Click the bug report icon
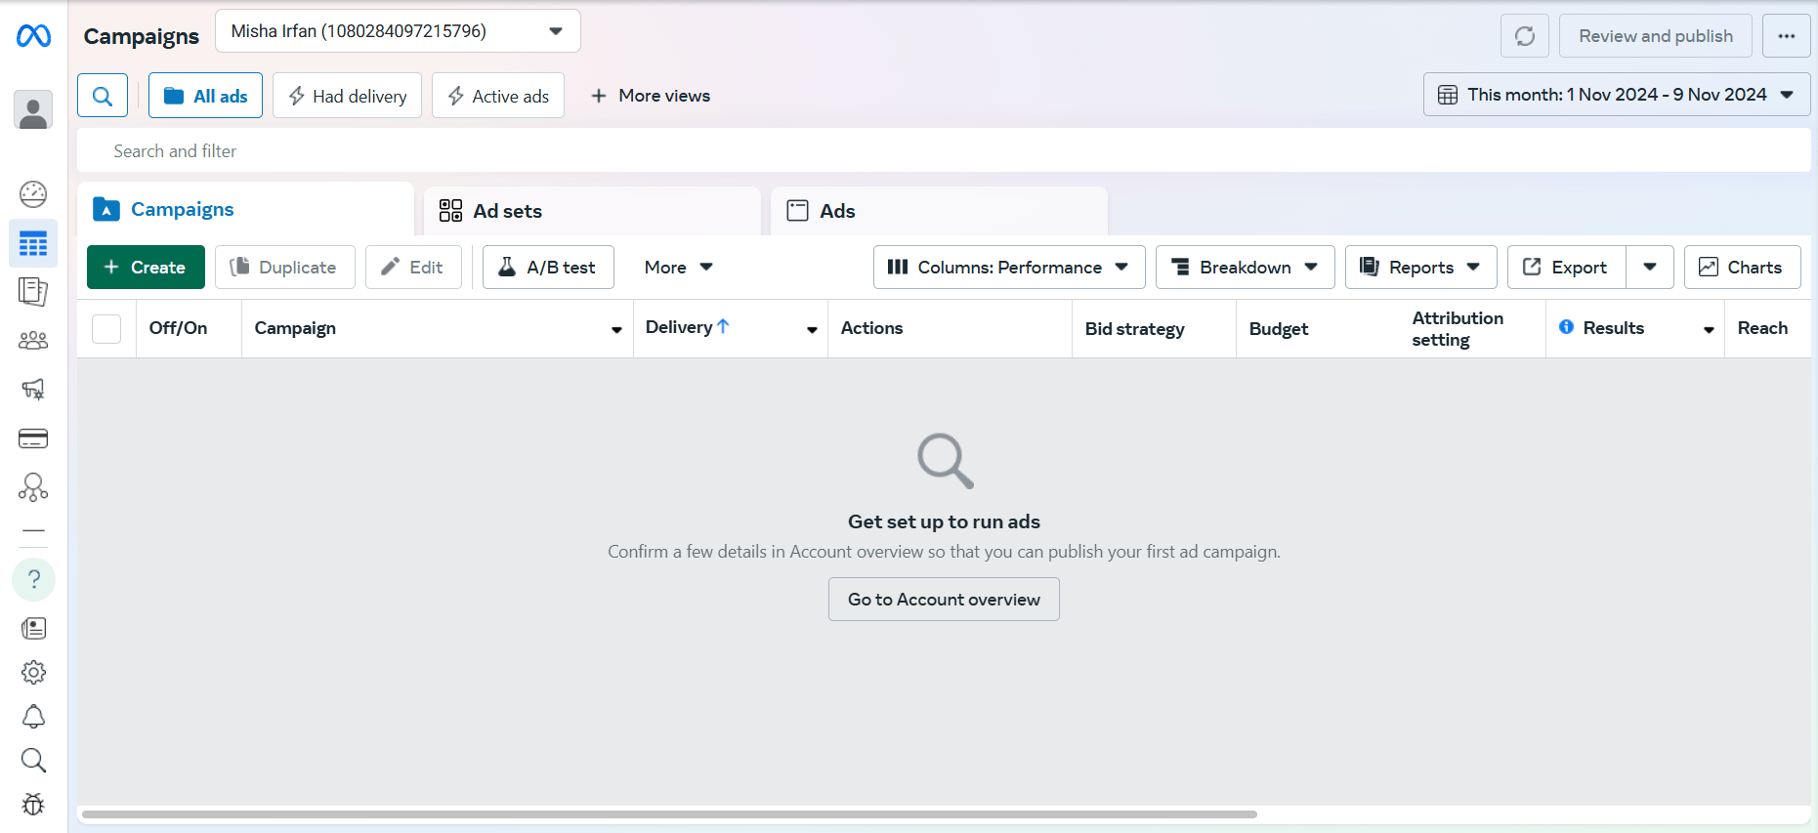The image size is (1818, 833). pos(33,805)
